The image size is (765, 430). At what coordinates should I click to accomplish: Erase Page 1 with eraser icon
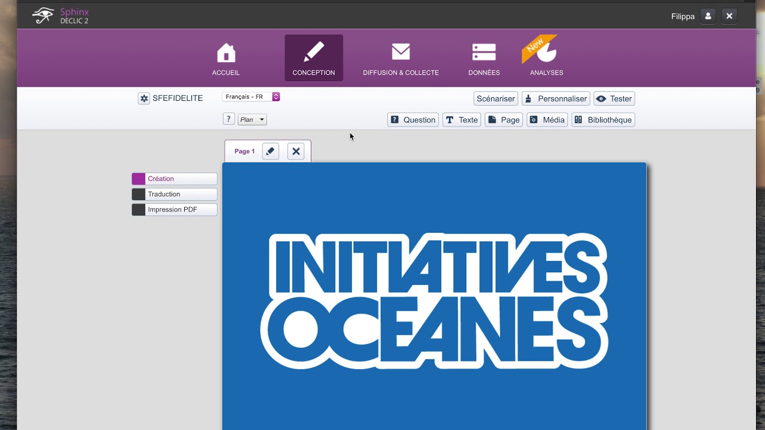coord(271,151)
